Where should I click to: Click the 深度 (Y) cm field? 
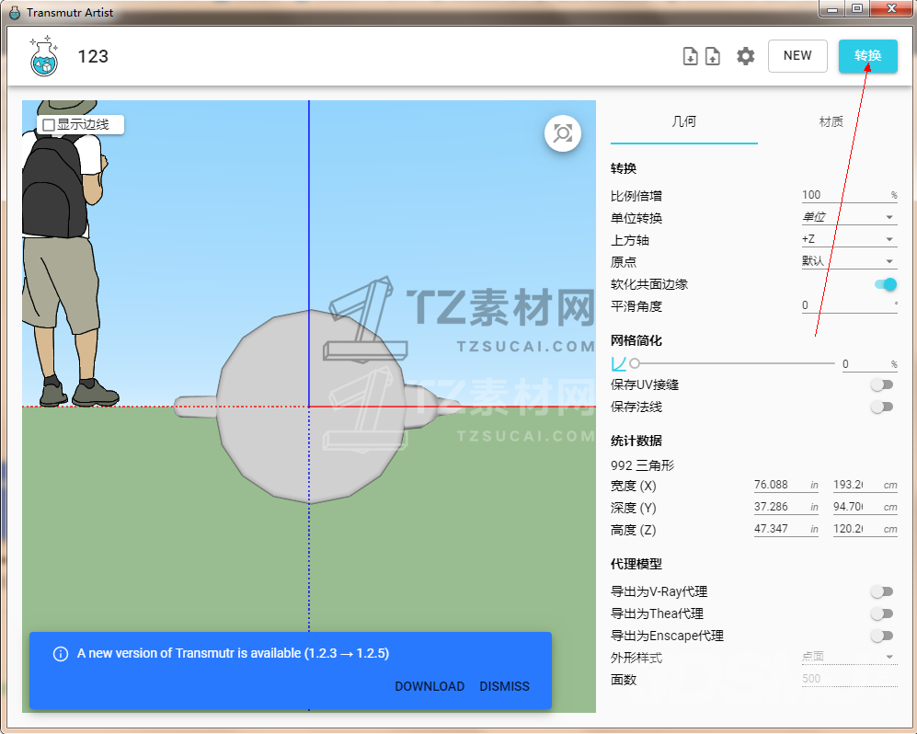point(865,507)
